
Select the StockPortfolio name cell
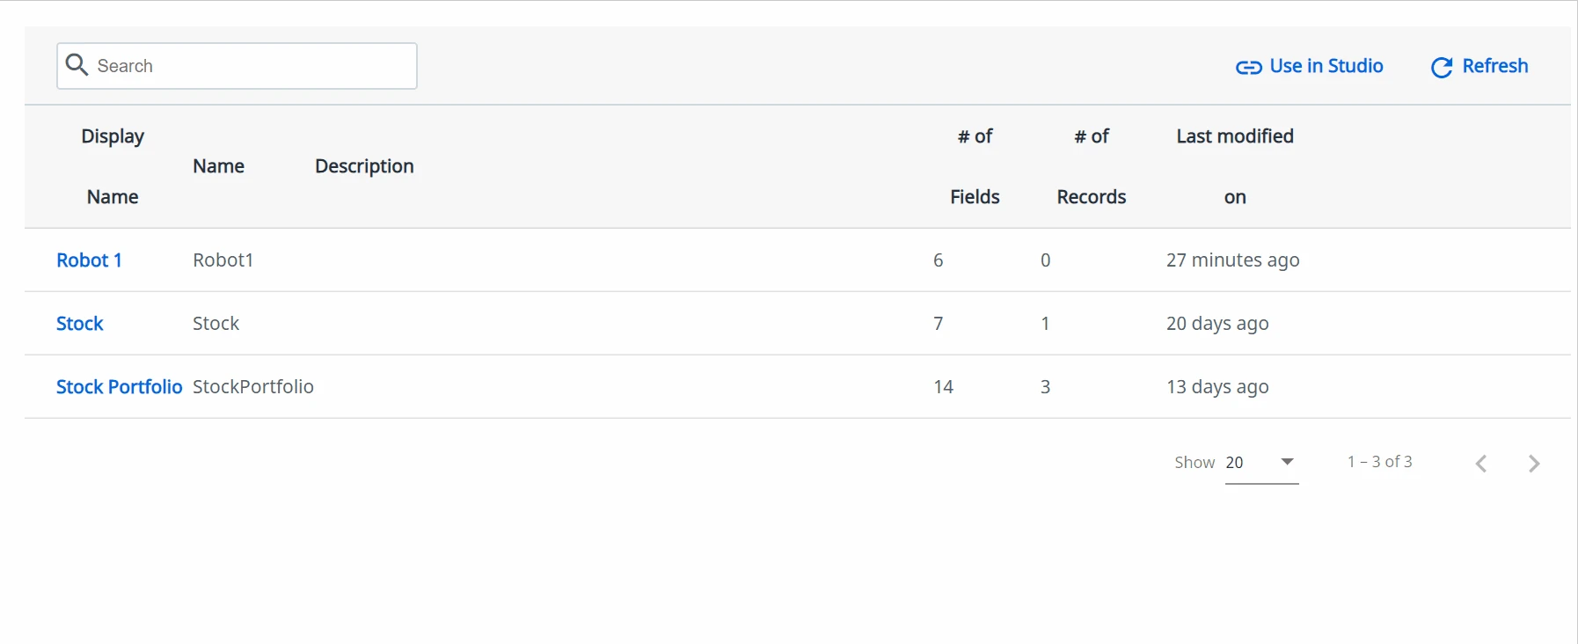pyautogui.click(x=253, y=387)
